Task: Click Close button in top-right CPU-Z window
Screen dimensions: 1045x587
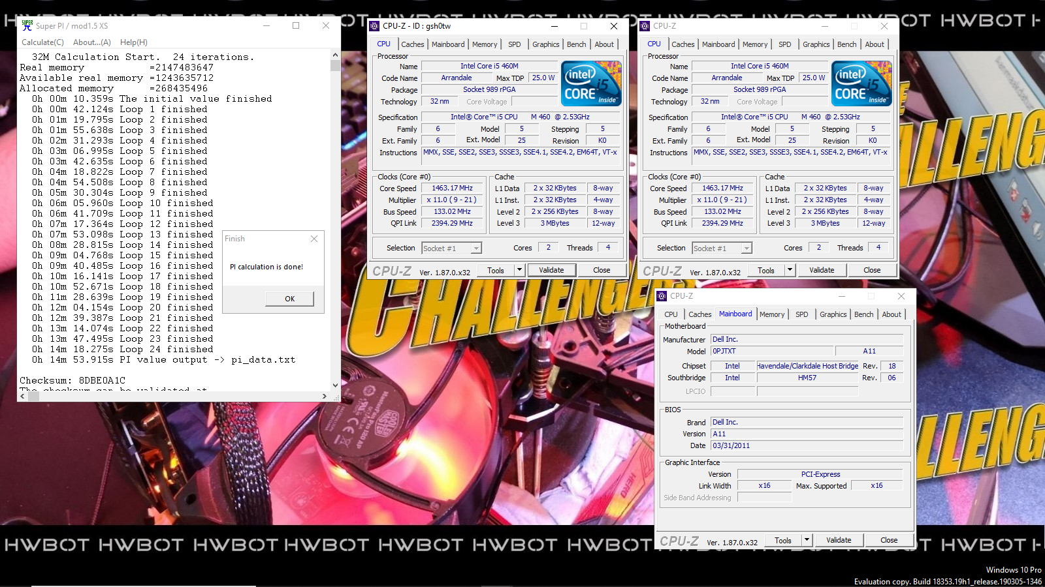Action: pyautogui.click(x=872, y=270)
